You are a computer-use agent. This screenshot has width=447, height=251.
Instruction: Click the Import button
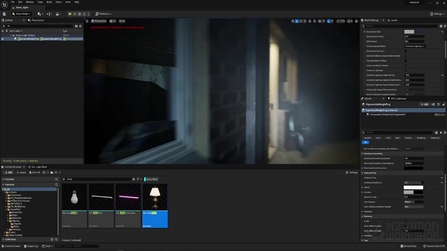[x=21, y=172]
